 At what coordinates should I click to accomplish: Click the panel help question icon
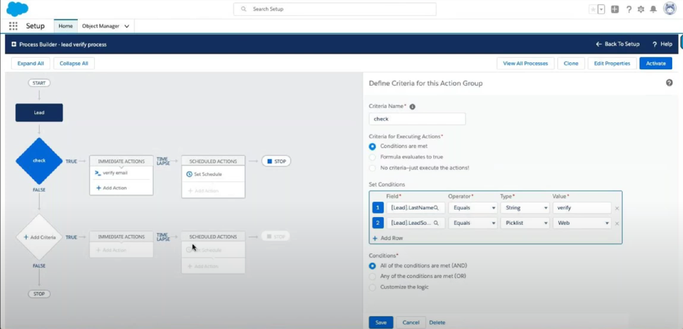[669, 83]
